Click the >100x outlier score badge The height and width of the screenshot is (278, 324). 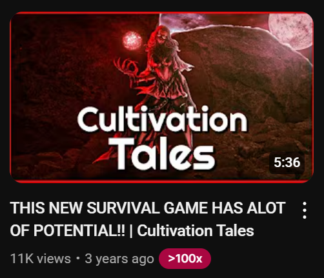185,259
